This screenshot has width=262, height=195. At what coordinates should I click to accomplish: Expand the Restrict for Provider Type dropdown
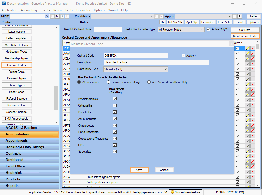pyautogui.click(x=202, y=30)
